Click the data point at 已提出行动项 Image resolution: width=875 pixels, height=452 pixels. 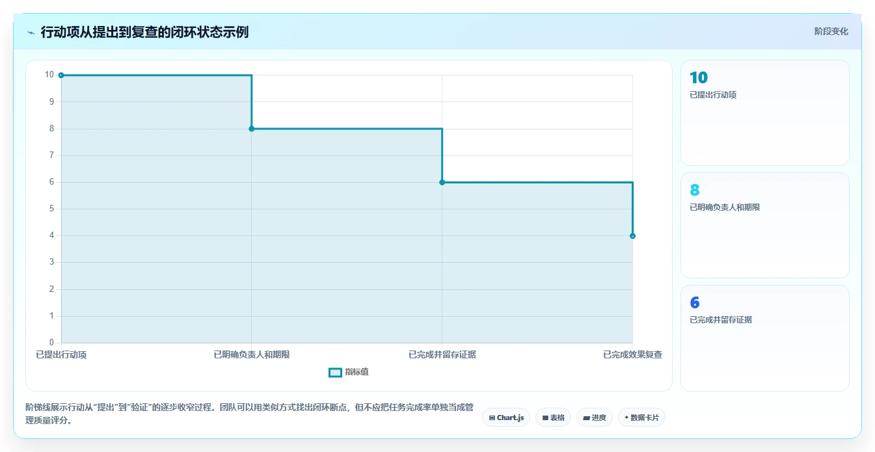point(61,75)
